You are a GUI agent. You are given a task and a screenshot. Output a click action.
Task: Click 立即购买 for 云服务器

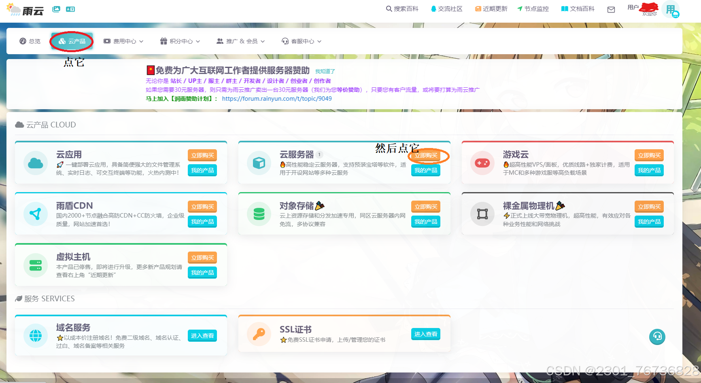tap(426, 155)
